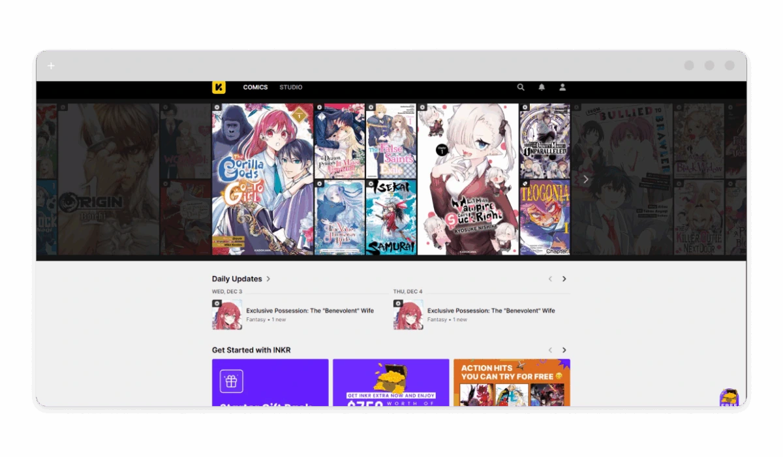Image resolution: width=783 pixels, height=457 pixels.
Task: Open the Isekai Samurai cover
Action: click(x=391, y=217)
